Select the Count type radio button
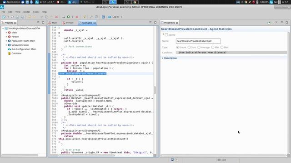 178,47
